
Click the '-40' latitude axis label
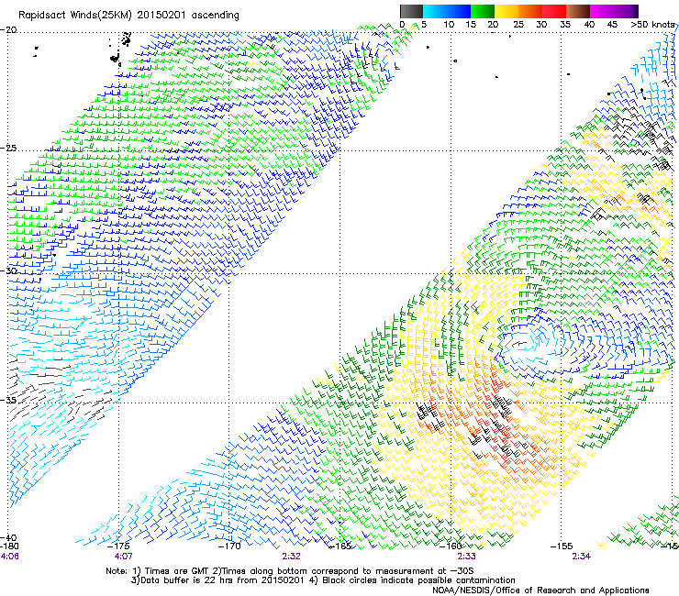coord(8,537)
